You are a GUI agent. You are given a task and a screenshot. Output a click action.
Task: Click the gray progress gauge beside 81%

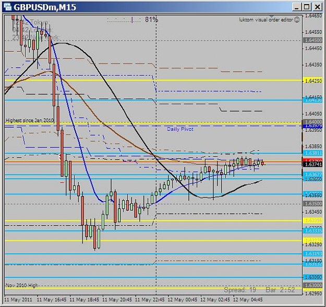pyautogui.click(x=124, y=20)
